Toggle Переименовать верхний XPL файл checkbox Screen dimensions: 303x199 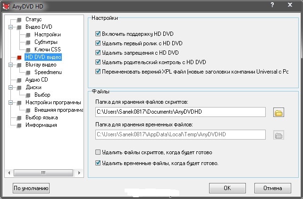[98, 71]
